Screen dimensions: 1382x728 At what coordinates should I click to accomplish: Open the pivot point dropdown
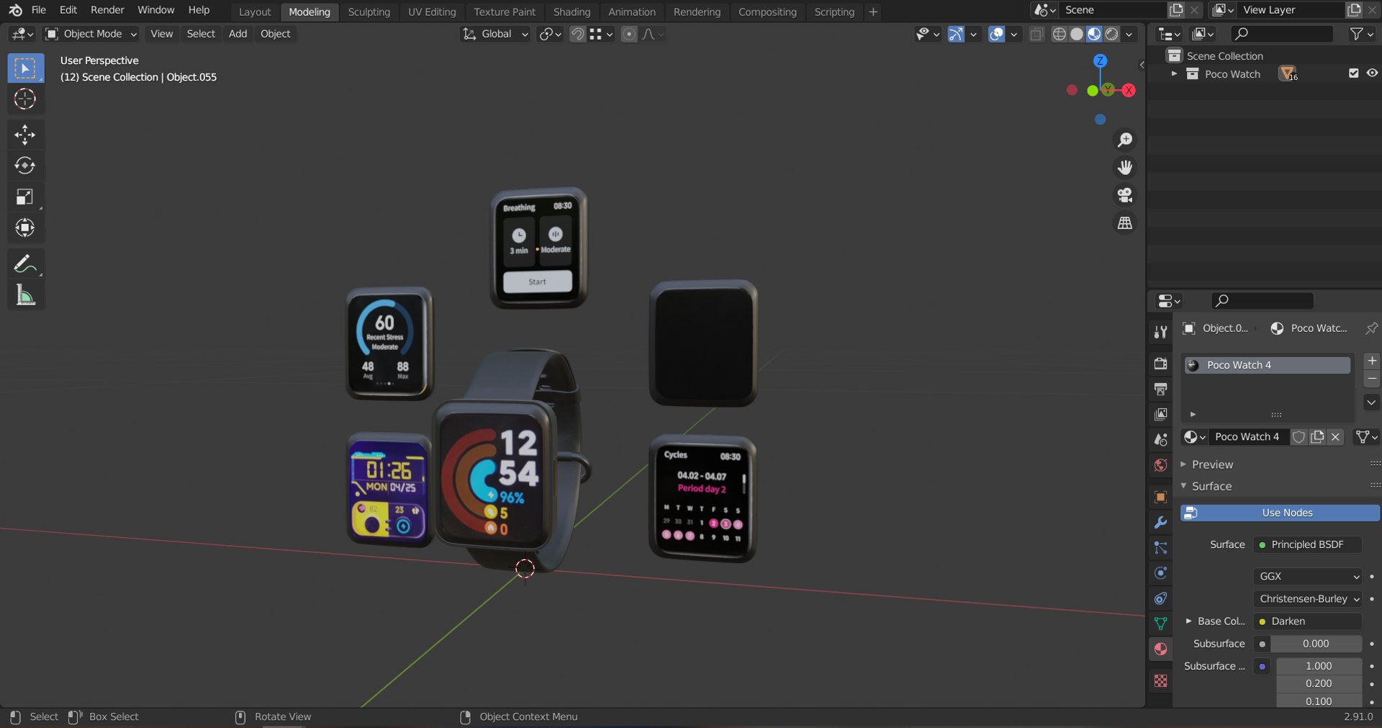coord(550,34)
